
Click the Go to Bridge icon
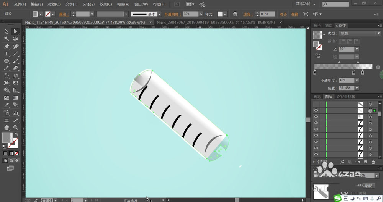(x=177, y=4)
